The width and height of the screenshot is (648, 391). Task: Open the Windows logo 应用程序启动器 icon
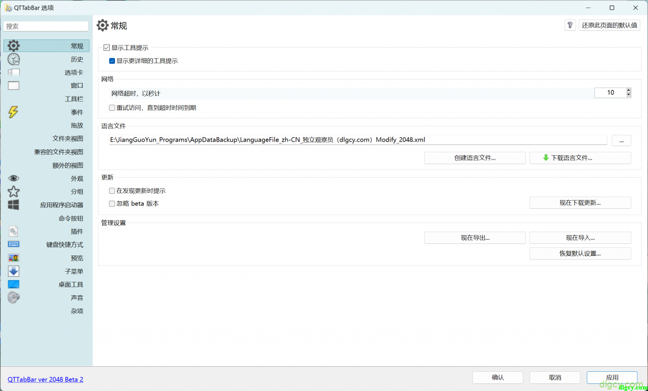point(14,205)
